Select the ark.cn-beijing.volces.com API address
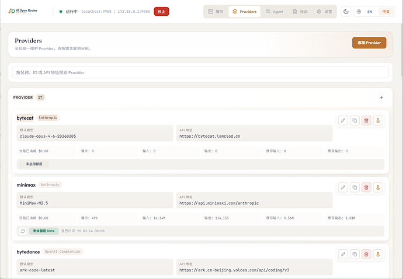This screenshot has width=403, height=279. [x=234, y=270]
